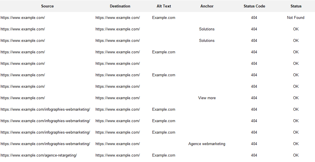
Task: Select the agence-retargeting source URL
Action: pyautogui.click(x=39, y=155)
